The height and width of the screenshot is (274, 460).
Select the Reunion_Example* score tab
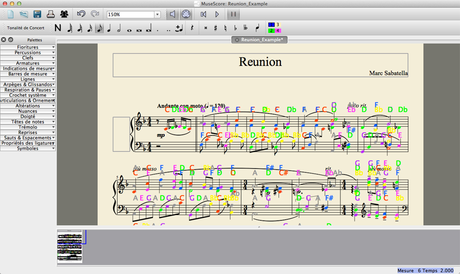[260, 40]
